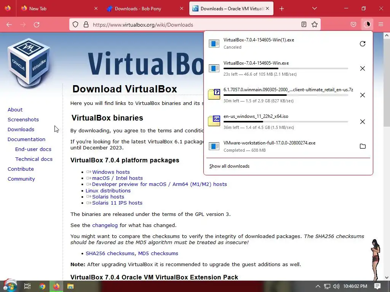Click the VMware-workstation exe file icon
The image size is (390, 292).
point(214,146)
